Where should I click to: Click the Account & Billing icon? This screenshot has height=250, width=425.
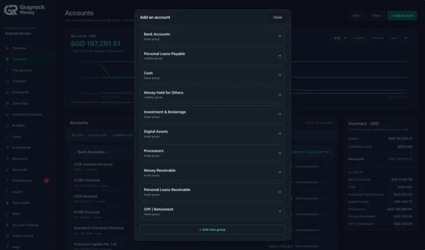pyautogui.click(x=7, y=225)
